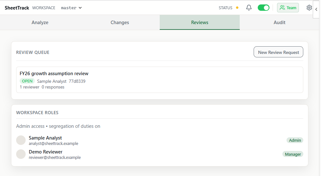Click the Sample Analyst name in roles
Screen dimensions: 321x176
tap(45, 138)
